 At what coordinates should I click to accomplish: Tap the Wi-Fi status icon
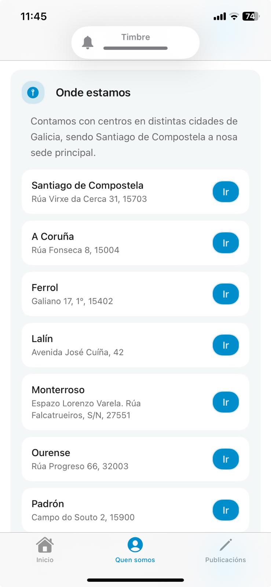[234, 16]
